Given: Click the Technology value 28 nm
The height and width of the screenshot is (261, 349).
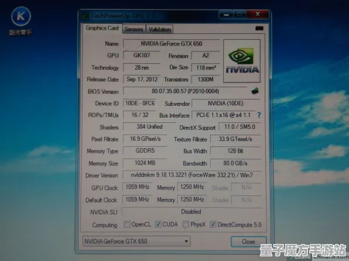Looking at the screenshot, I should [x=142, y=67].
